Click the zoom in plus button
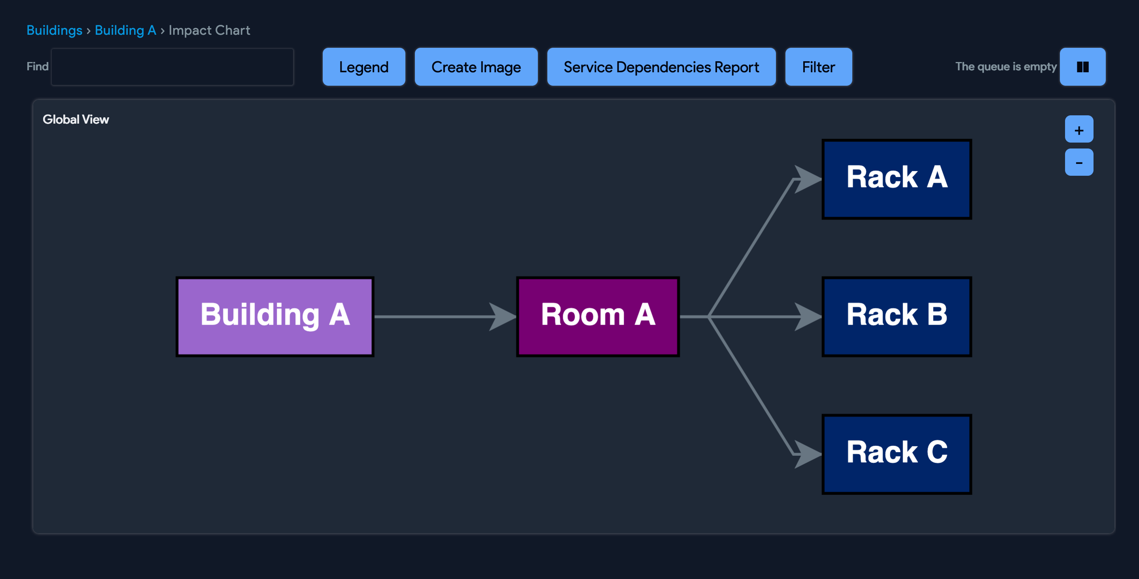This screenshot has height=579, width=1139. pyautogui.click(x=1078, y=130)
